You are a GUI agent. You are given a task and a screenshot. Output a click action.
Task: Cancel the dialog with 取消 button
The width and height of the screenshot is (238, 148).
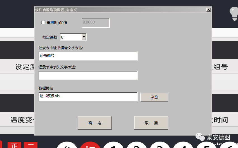point(151,123)
